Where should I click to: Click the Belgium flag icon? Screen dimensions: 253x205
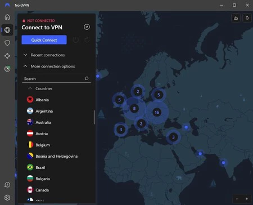[30, 145]
